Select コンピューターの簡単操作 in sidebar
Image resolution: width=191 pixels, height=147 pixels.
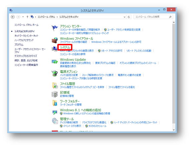click(x=26, y=65)
